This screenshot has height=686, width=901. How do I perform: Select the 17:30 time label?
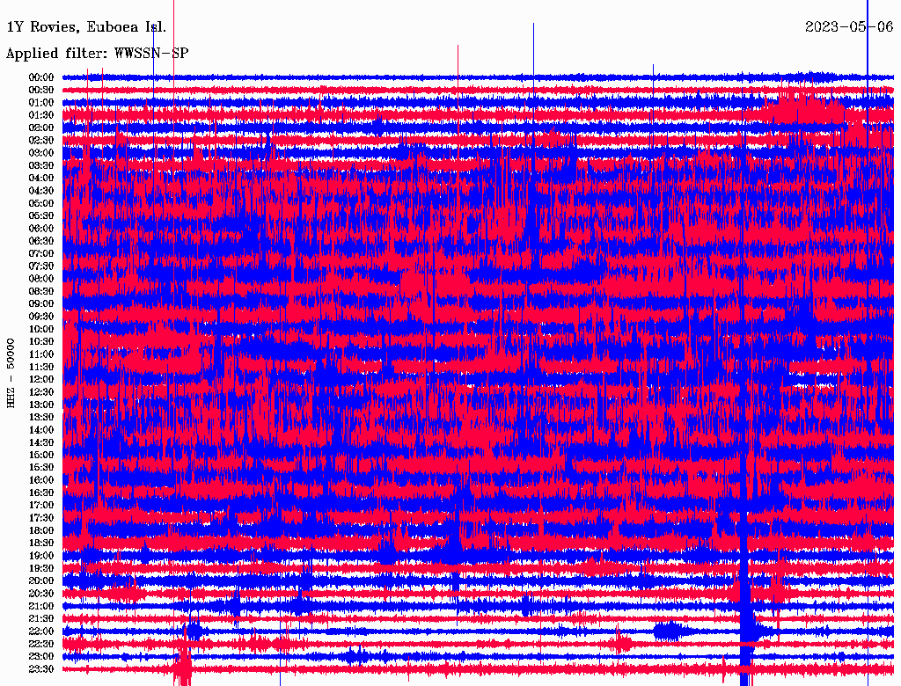pos(41,518)
